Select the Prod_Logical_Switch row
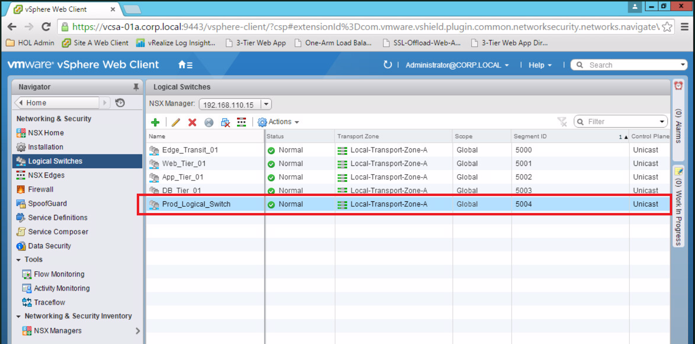This screenshot has height=344, width=695. pyautogui.click(x=408, y=204)
